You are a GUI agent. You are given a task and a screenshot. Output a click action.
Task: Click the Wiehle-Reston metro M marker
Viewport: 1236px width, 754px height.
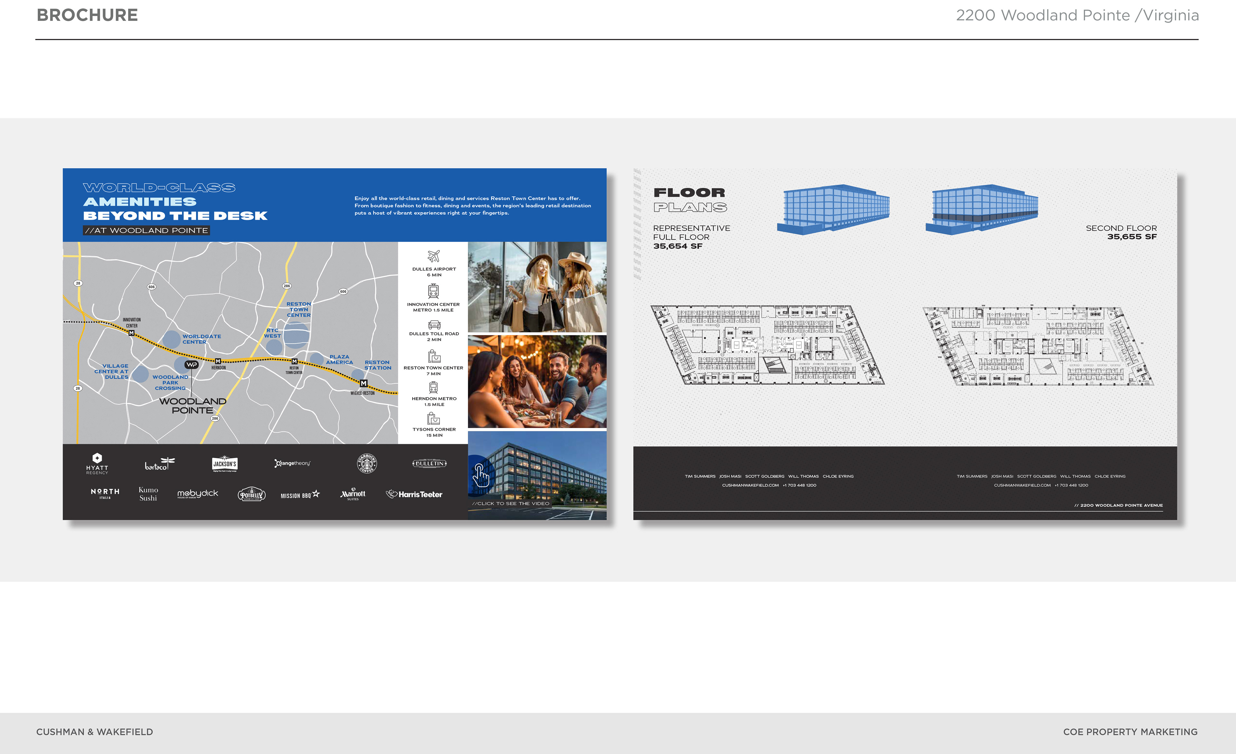364,383
